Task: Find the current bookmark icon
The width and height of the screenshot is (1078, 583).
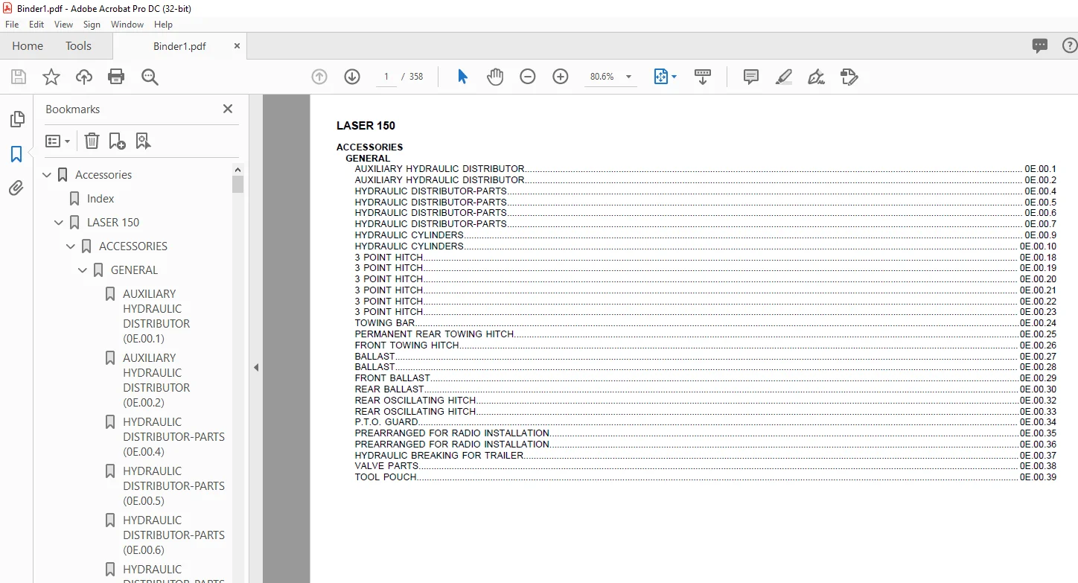Action: 144,141
